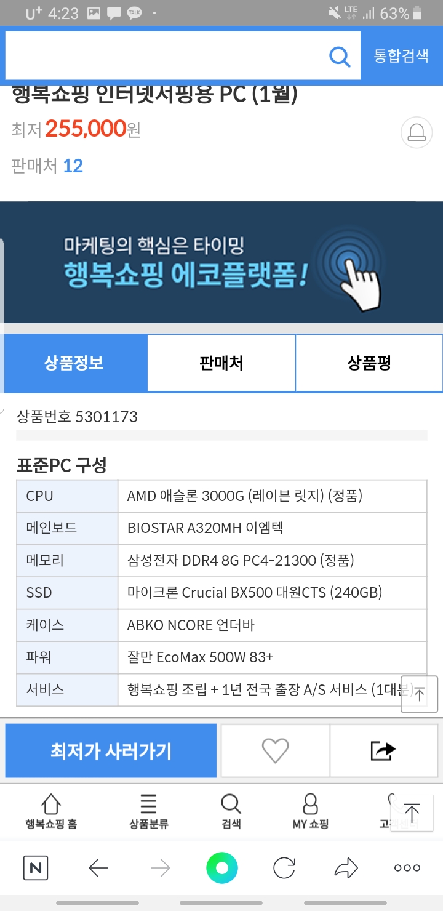
Task: Tap the 통합검색 button
Action: [401, 56]
